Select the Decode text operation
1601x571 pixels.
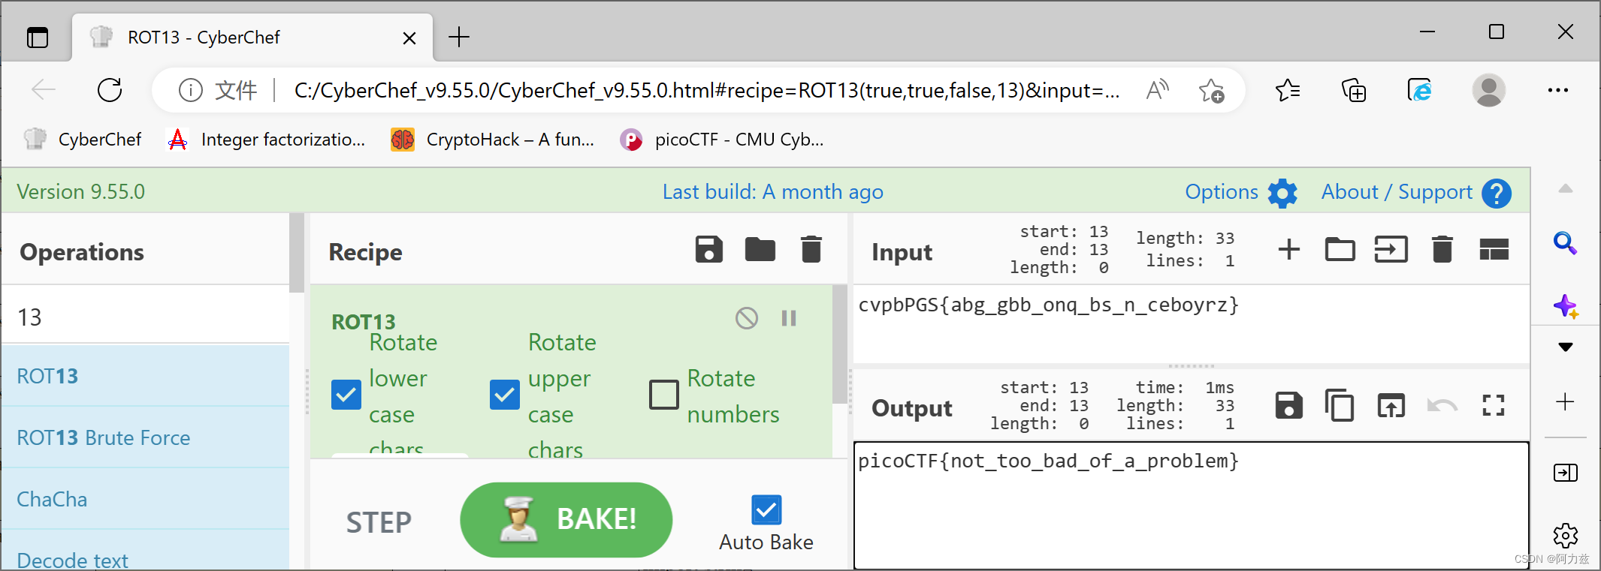[146, 551]
